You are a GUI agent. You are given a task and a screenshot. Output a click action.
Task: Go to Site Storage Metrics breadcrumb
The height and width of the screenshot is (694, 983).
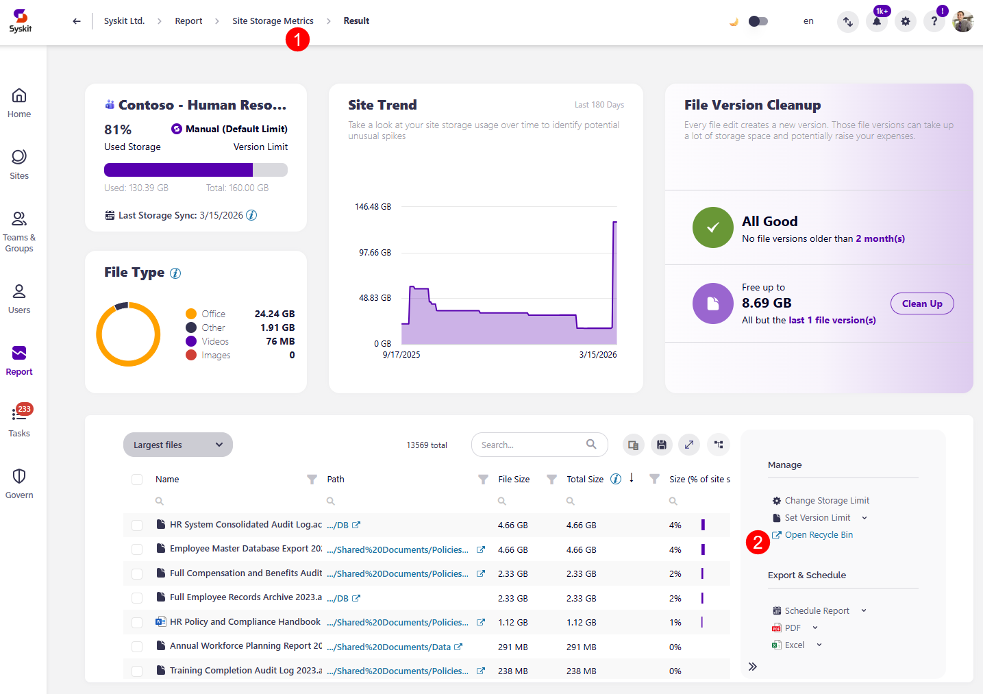(273, 21)
